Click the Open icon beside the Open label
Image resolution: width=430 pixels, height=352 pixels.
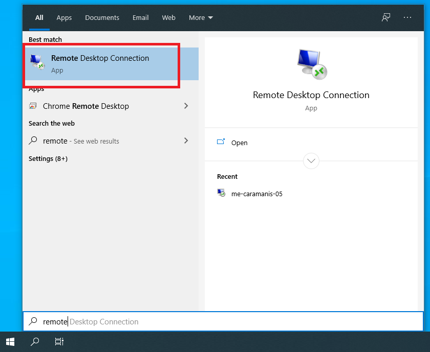tap(221, 143)
